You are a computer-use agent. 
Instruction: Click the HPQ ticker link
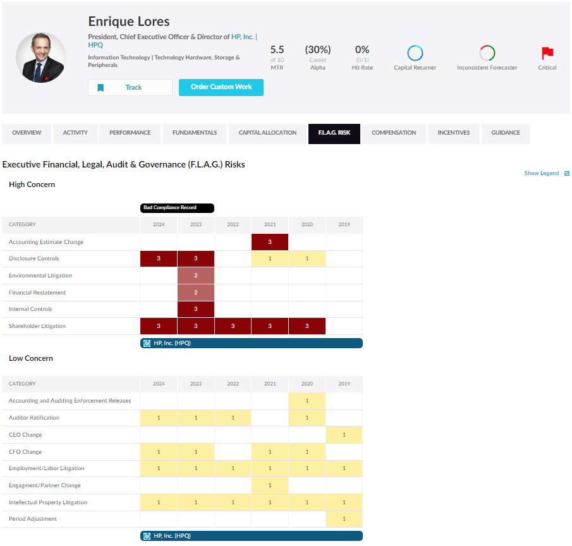95,45
